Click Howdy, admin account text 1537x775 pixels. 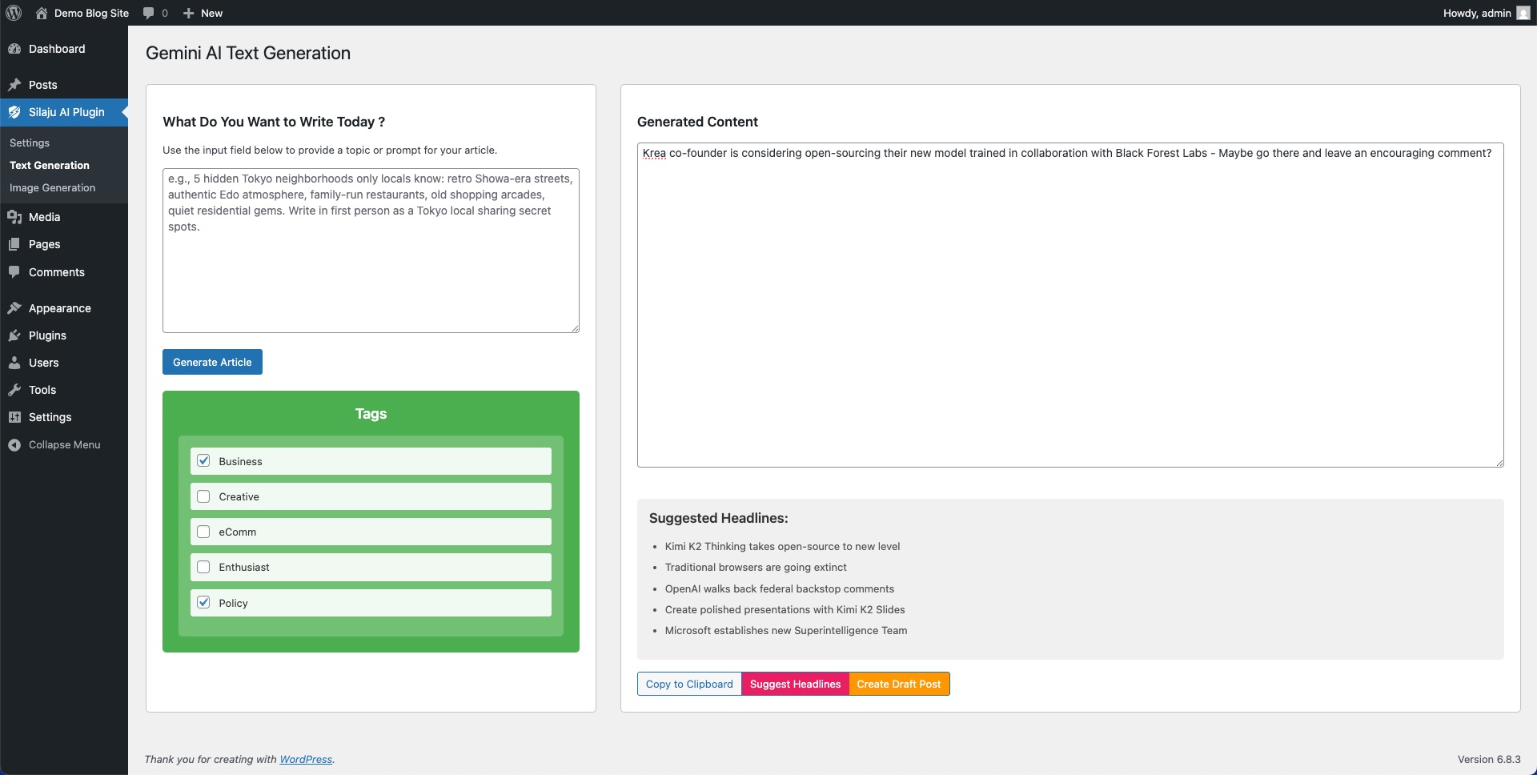tap(1477, 13)
